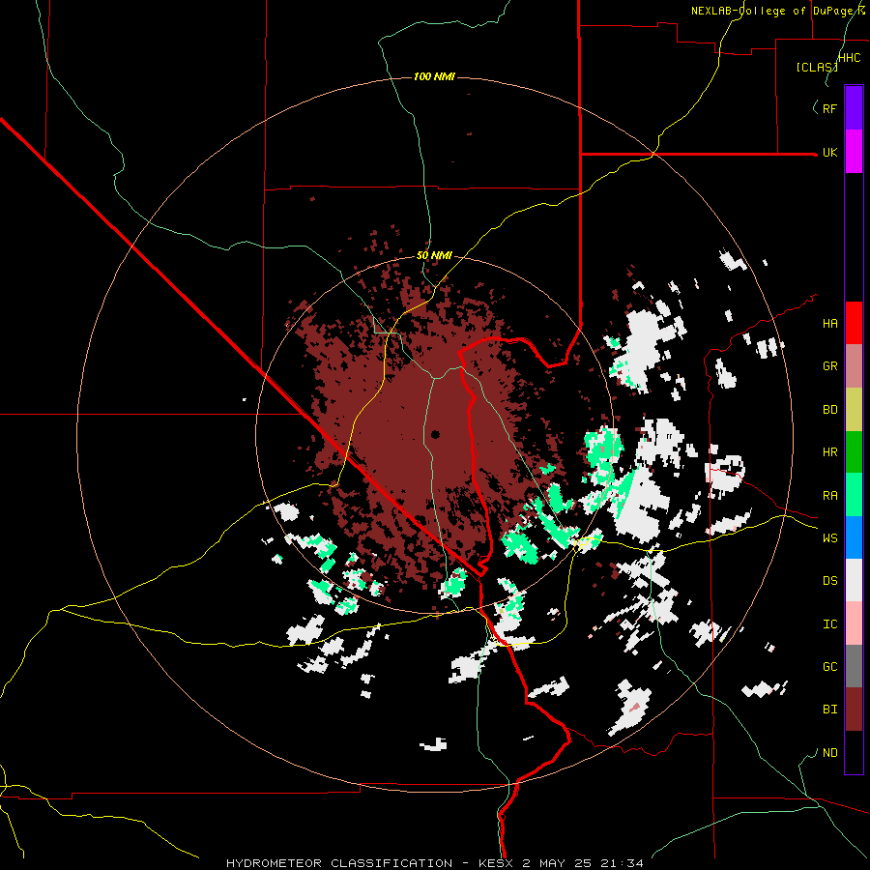Click the ND text label beside legend
Viewport: 870px width, 870px height.
830,753
